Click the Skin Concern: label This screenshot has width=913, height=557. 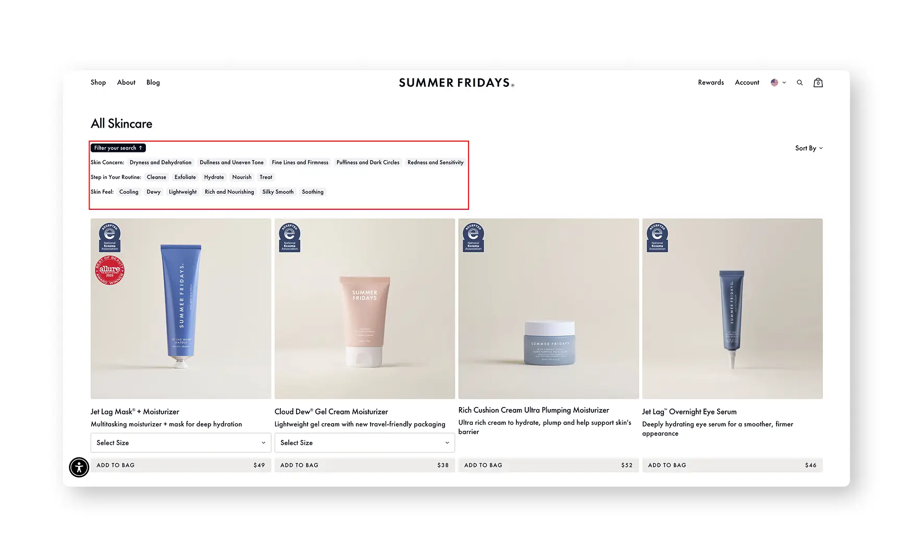[x=107, y=162]
